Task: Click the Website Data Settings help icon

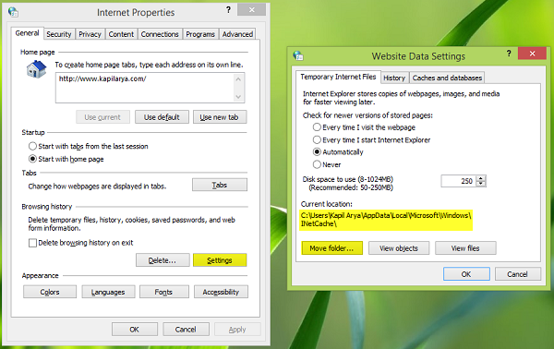Action: click(509, 54)
